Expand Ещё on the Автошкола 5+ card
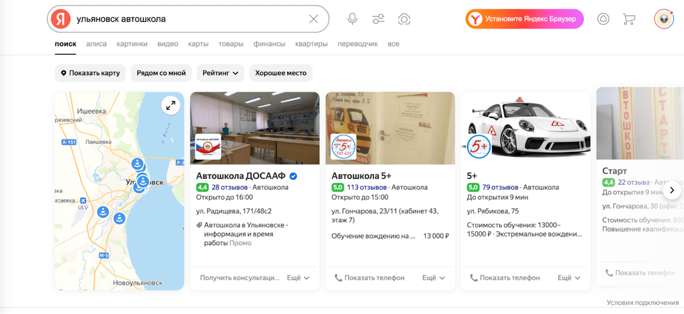This screenshot has width=684, height=314. click(x=433, y=277)
